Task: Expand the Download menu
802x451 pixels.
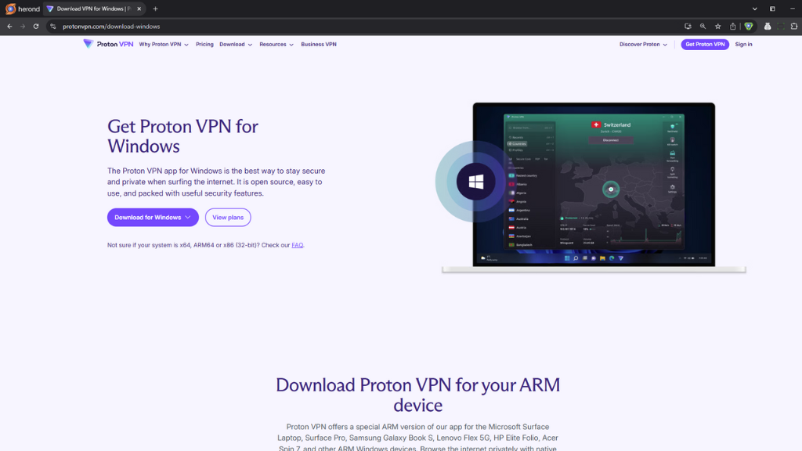Action: [x=236, y=45]
